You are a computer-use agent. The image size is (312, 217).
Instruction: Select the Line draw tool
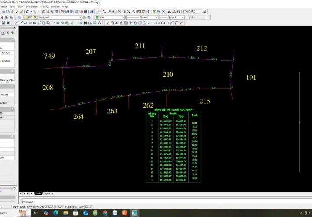click(16, 23)
